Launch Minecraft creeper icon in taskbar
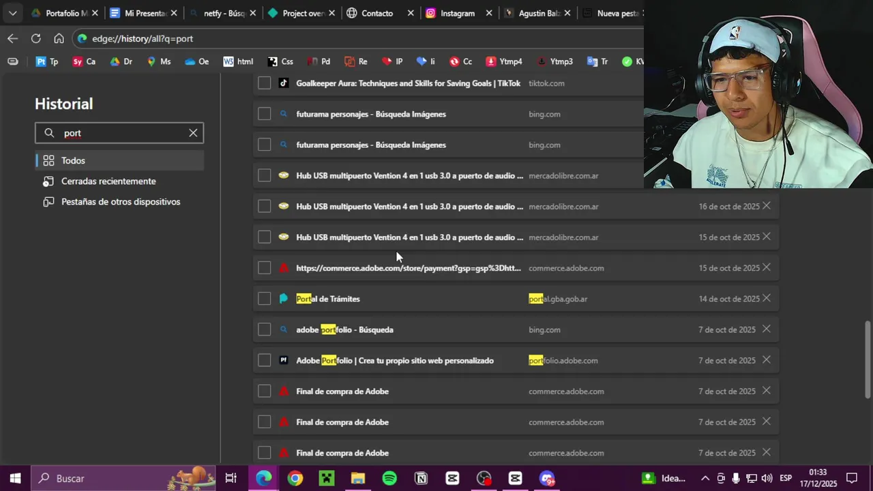The image size is (873, 491). point(327,479)
